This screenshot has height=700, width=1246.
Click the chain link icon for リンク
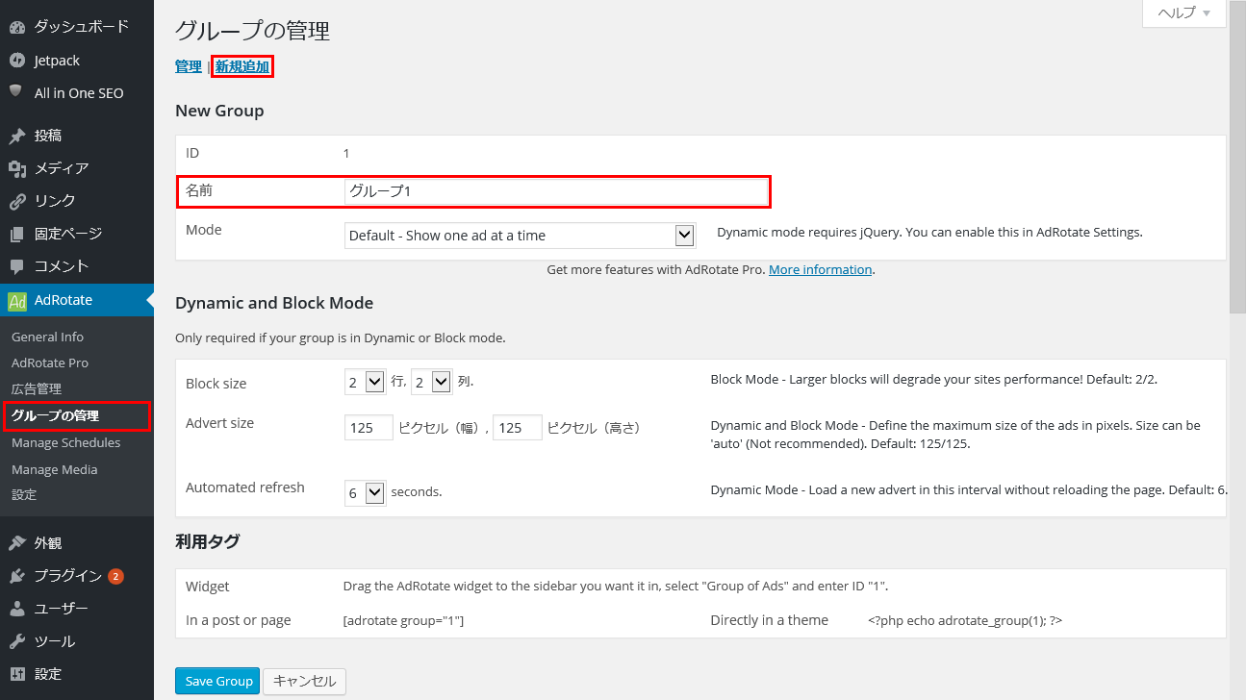click(x=17, y=202)
